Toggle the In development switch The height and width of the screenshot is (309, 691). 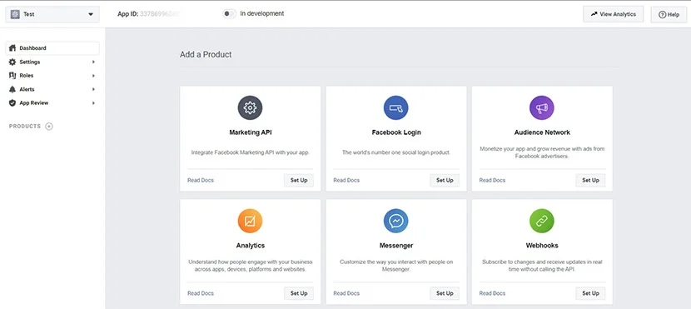tap(229, 13)
